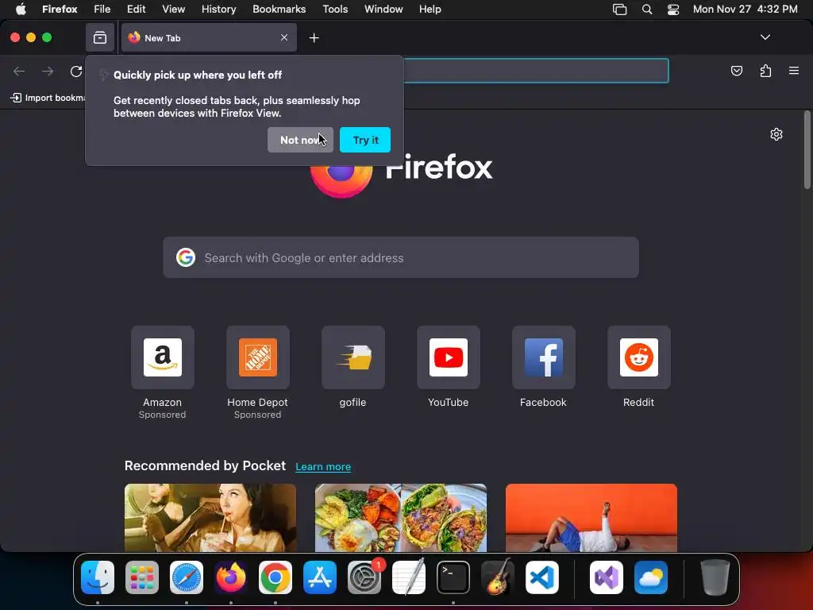The height and width of the screenshot is (610, 813).
Task: Focus the Search with Google field
Action: [x=401, y=258]
